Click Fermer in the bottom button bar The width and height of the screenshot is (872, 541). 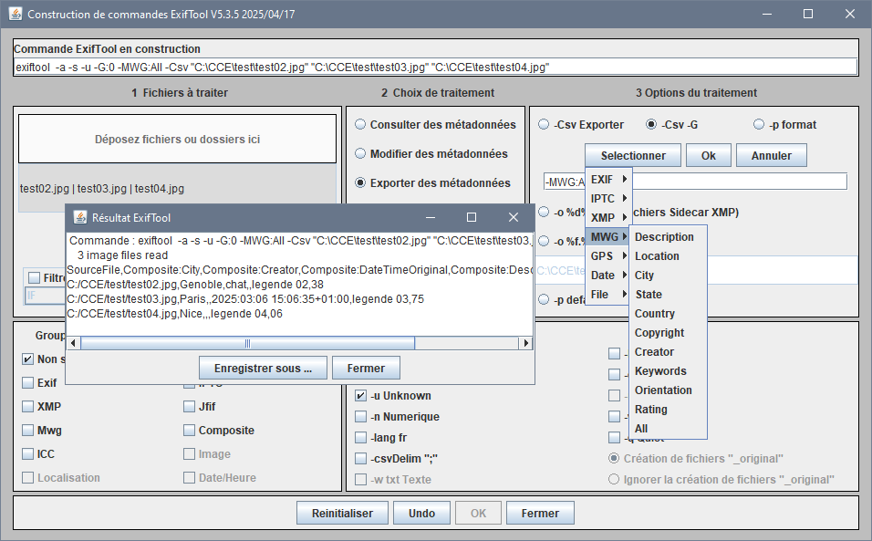540,514
